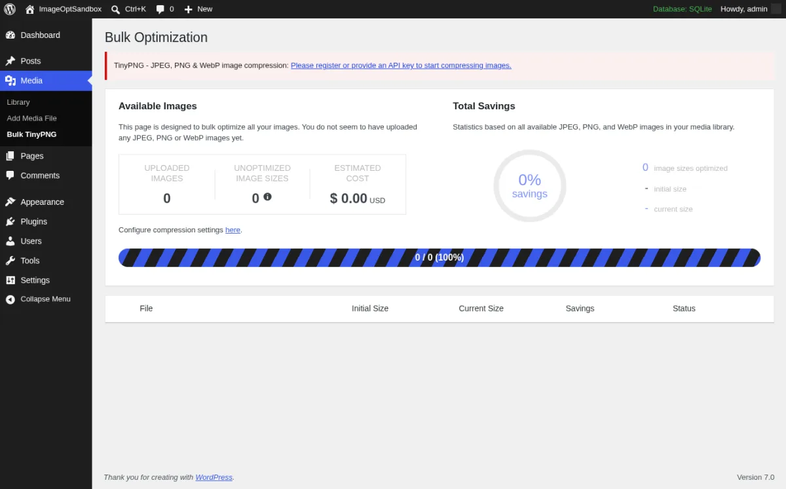Open Settings menu label
Screen dimensions: 786x489
(x=35, y=280)
